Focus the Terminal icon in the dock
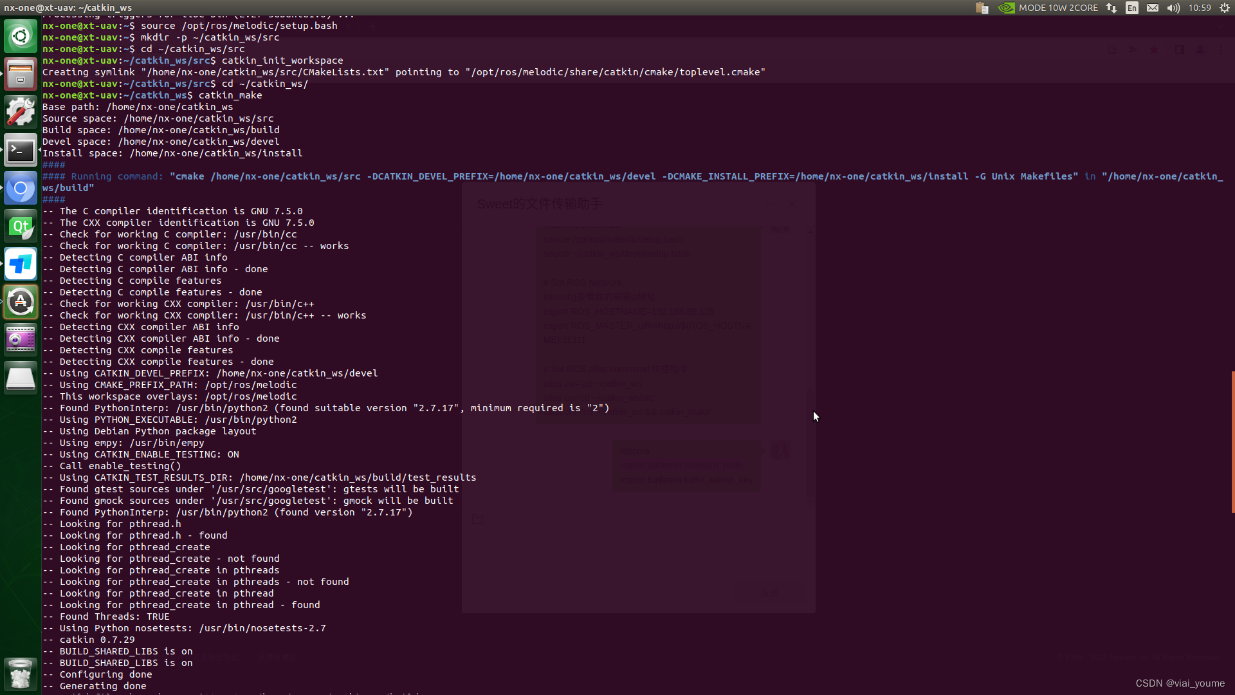1235x695 pixels. [x=21, y=150]
